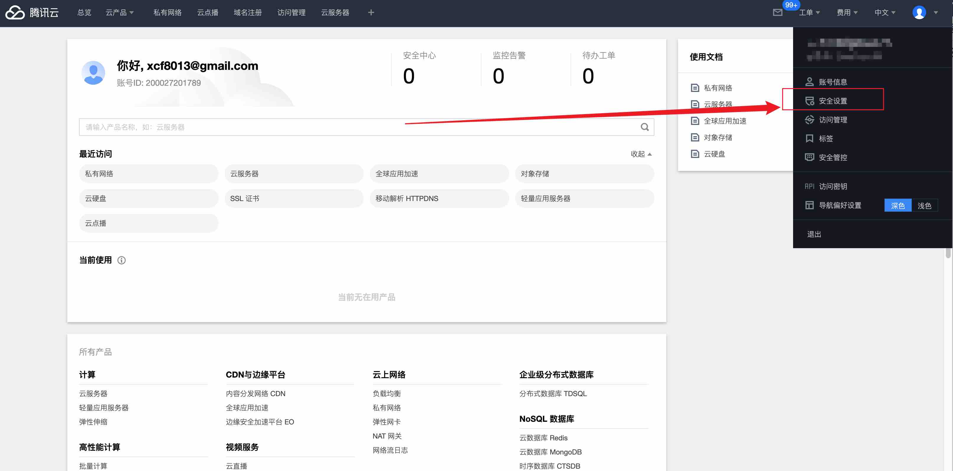Open 弹性伸缩 product link

93,422
